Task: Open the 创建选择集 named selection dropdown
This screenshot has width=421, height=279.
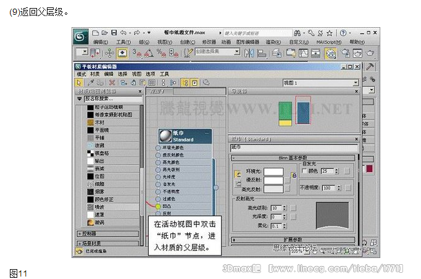Action: (236, 51)
